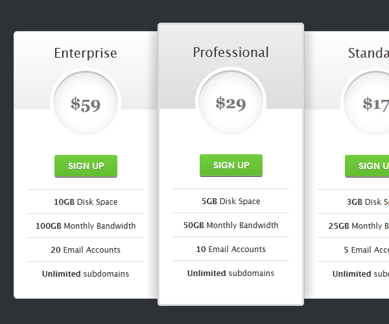Select the Professional plan heading
This screenshot has width=389, height=324.
click(231, 52)
